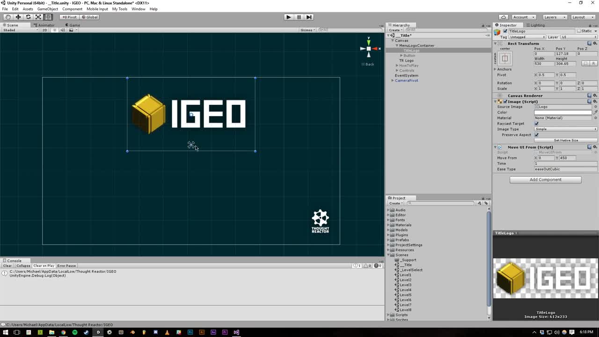Open the Component menu

(72, 9)
